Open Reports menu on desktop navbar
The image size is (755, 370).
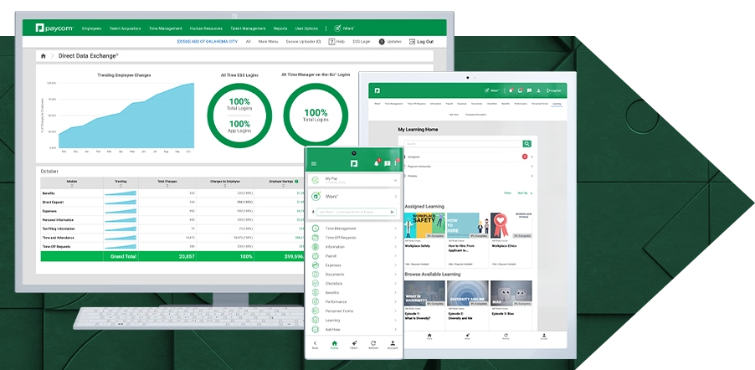280,28
